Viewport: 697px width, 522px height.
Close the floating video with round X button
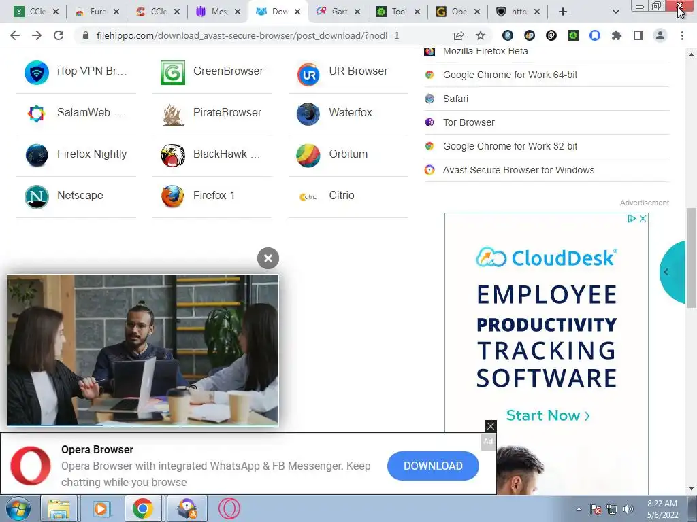[x=268, y=258]
